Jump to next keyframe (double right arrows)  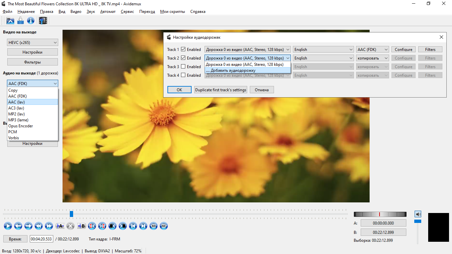click(x=49, y=226)
